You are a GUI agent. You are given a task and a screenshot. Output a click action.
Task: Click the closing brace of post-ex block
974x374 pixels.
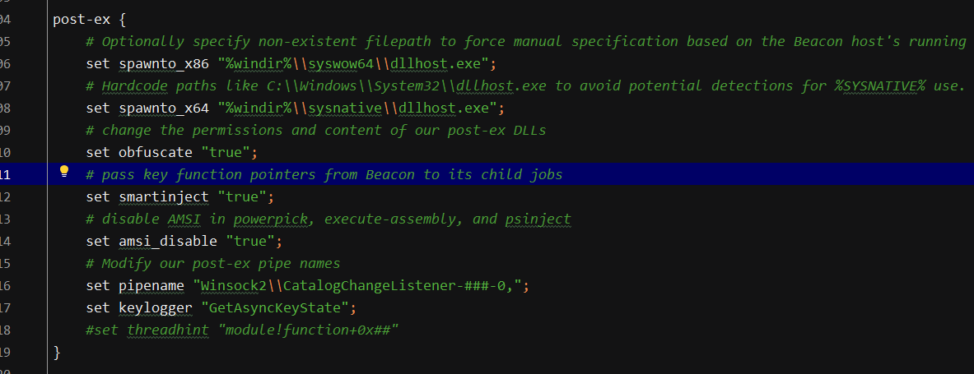[57, 352]
